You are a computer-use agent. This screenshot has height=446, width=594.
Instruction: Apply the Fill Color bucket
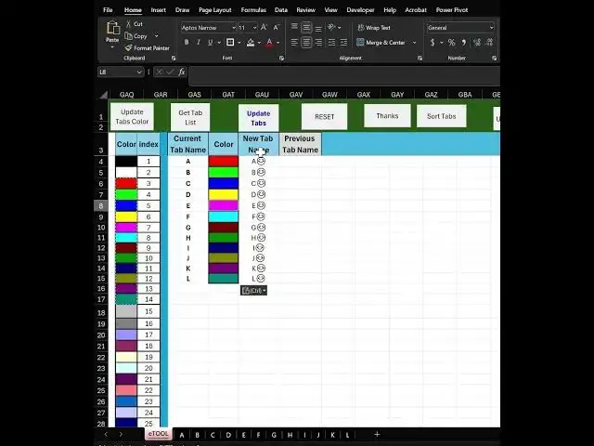point(251,43)
